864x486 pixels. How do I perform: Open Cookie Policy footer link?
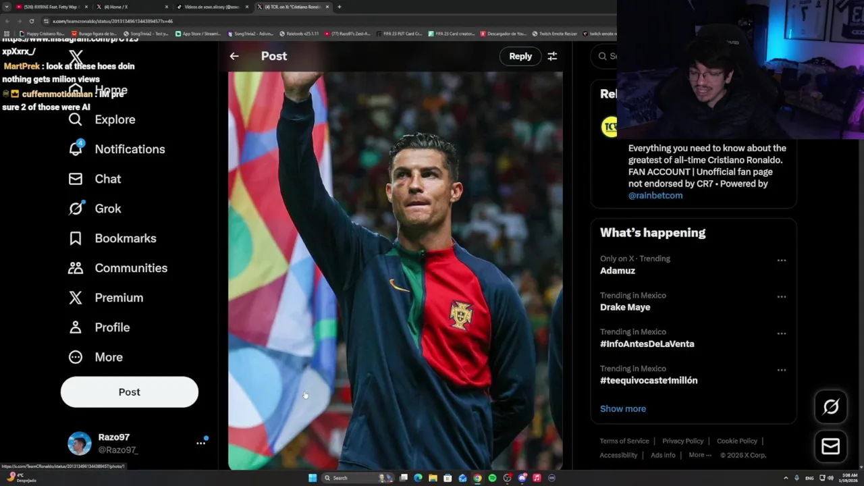click(x=737, y=441)
